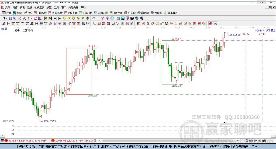Screen dimensions: 276x149
Task: Open the T四方形 tool
Action: point(85,13)
